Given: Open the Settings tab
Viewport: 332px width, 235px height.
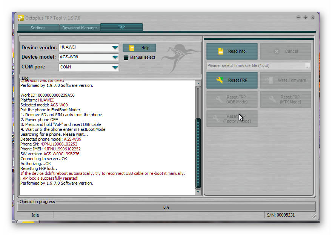Looking at the screenshot, I should click(x=38, y=28).
